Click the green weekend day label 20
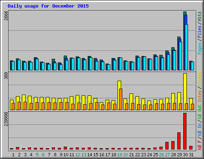 [126, 155]
